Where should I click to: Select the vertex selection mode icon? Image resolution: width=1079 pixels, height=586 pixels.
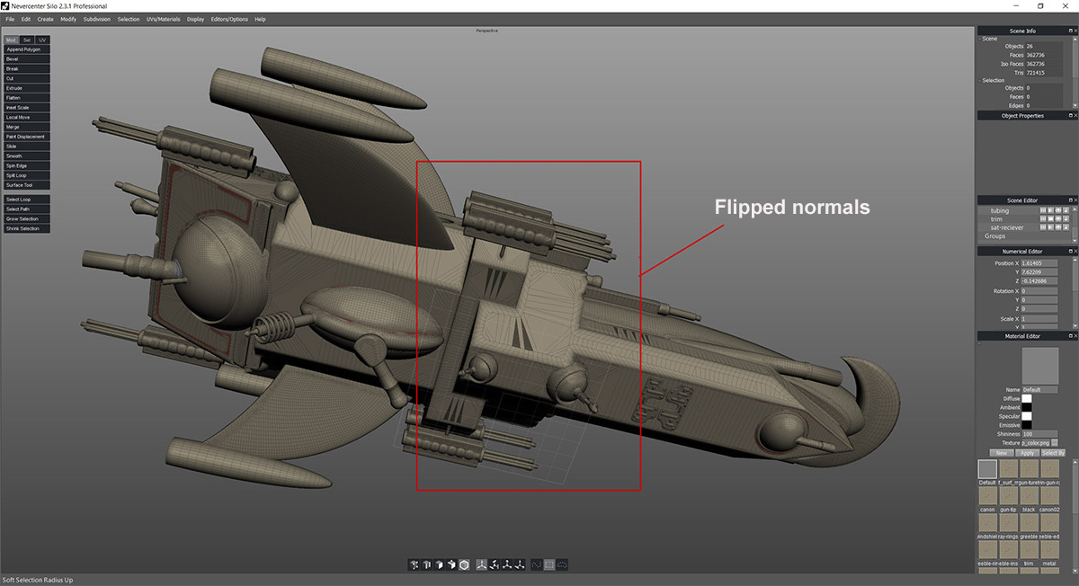click(414, 564)
